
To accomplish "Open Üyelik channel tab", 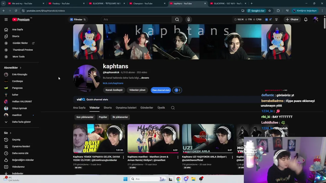I will (x=161, y=108).
